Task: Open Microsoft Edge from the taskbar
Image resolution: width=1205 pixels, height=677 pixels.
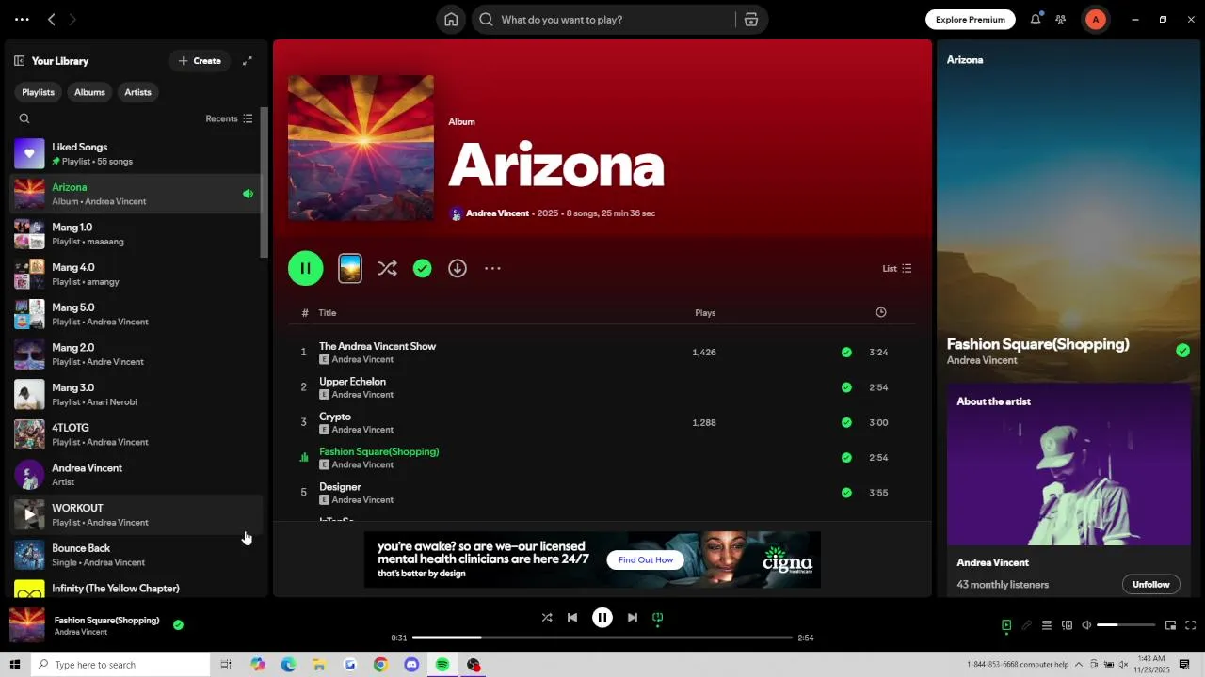Action: [289, 665]
